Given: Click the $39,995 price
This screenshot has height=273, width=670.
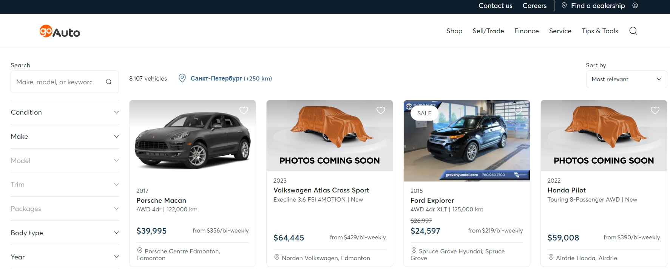Looking at the screenshot, I should click(x=151, y=231).
